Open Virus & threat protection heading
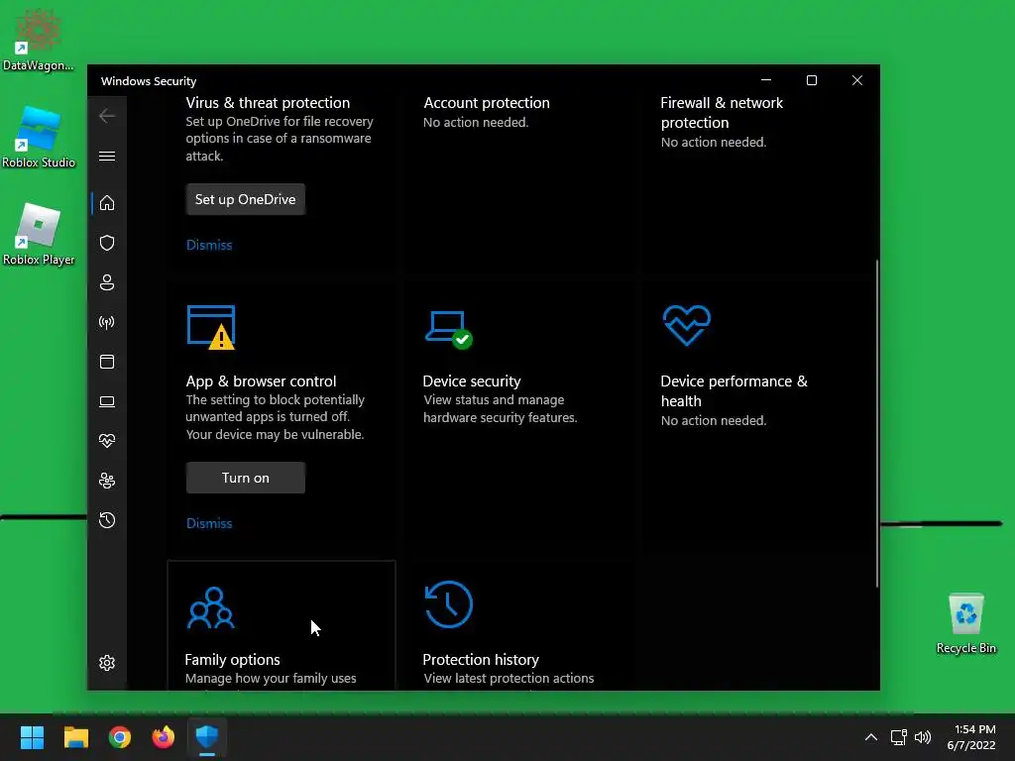The height and width of the screenshot is (761, 1015). [268, 103]
